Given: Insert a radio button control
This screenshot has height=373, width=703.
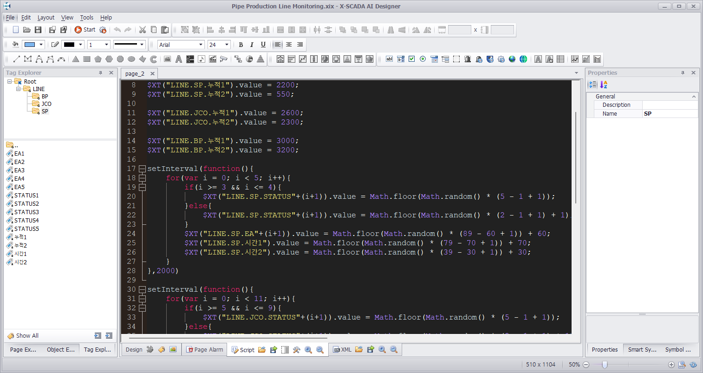Looking at the screenshot, I should point(423,59).
